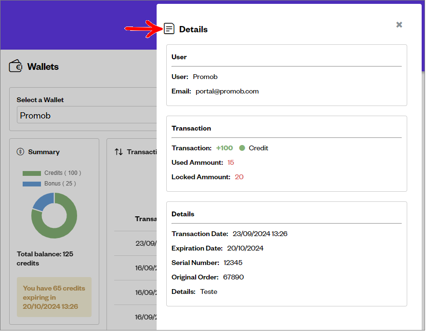Click the Wallets wallet icon
Image resolution: width=426 pixels, height=331 pixels.
click(x=16, y=66)
